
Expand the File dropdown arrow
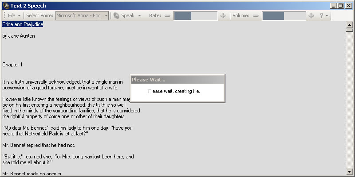pos(19,16)
